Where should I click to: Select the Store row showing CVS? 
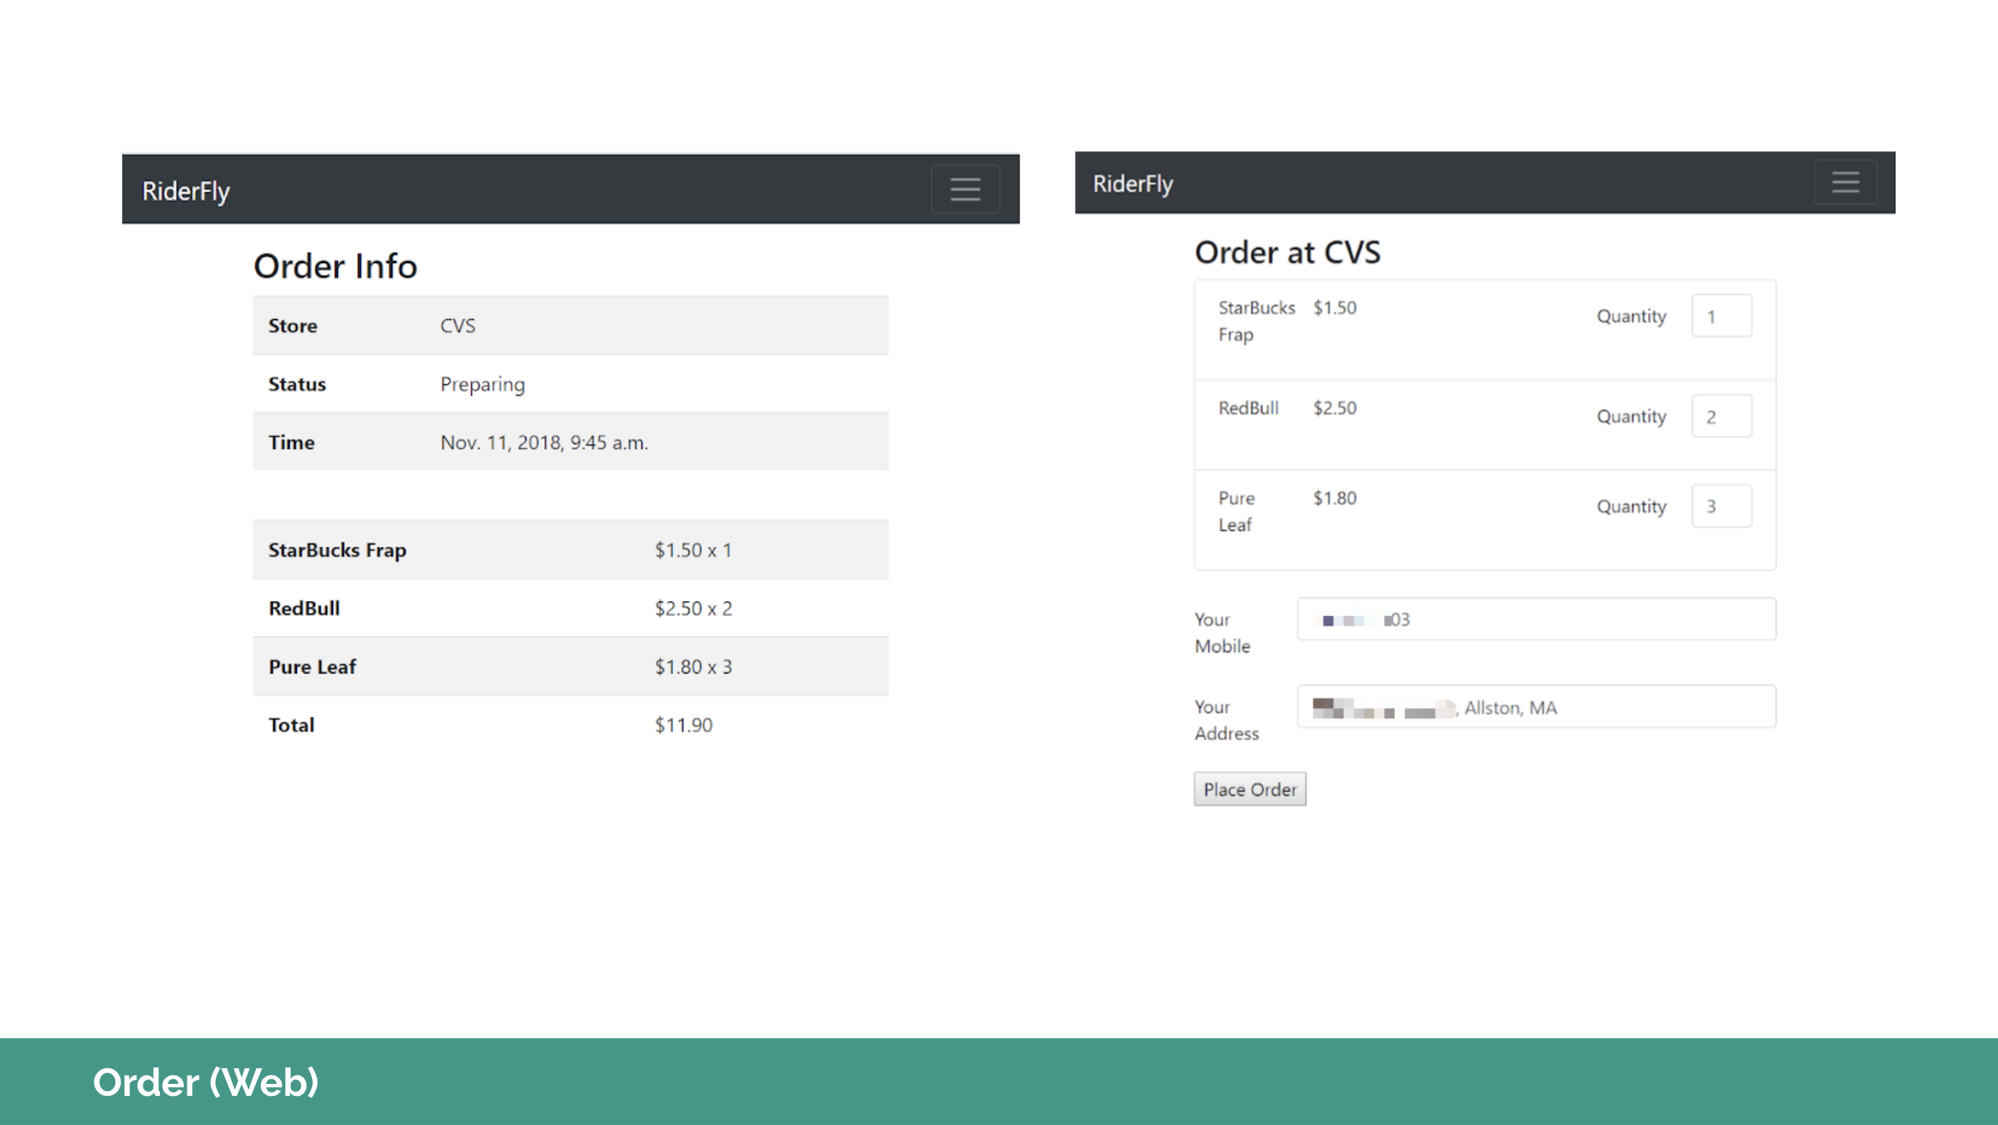coord(570,325)
